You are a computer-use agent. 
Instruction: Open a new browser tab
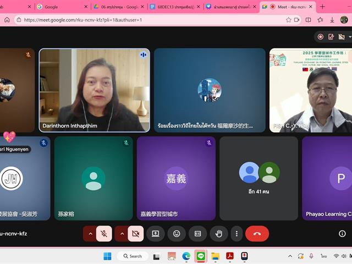click(322, 7)
